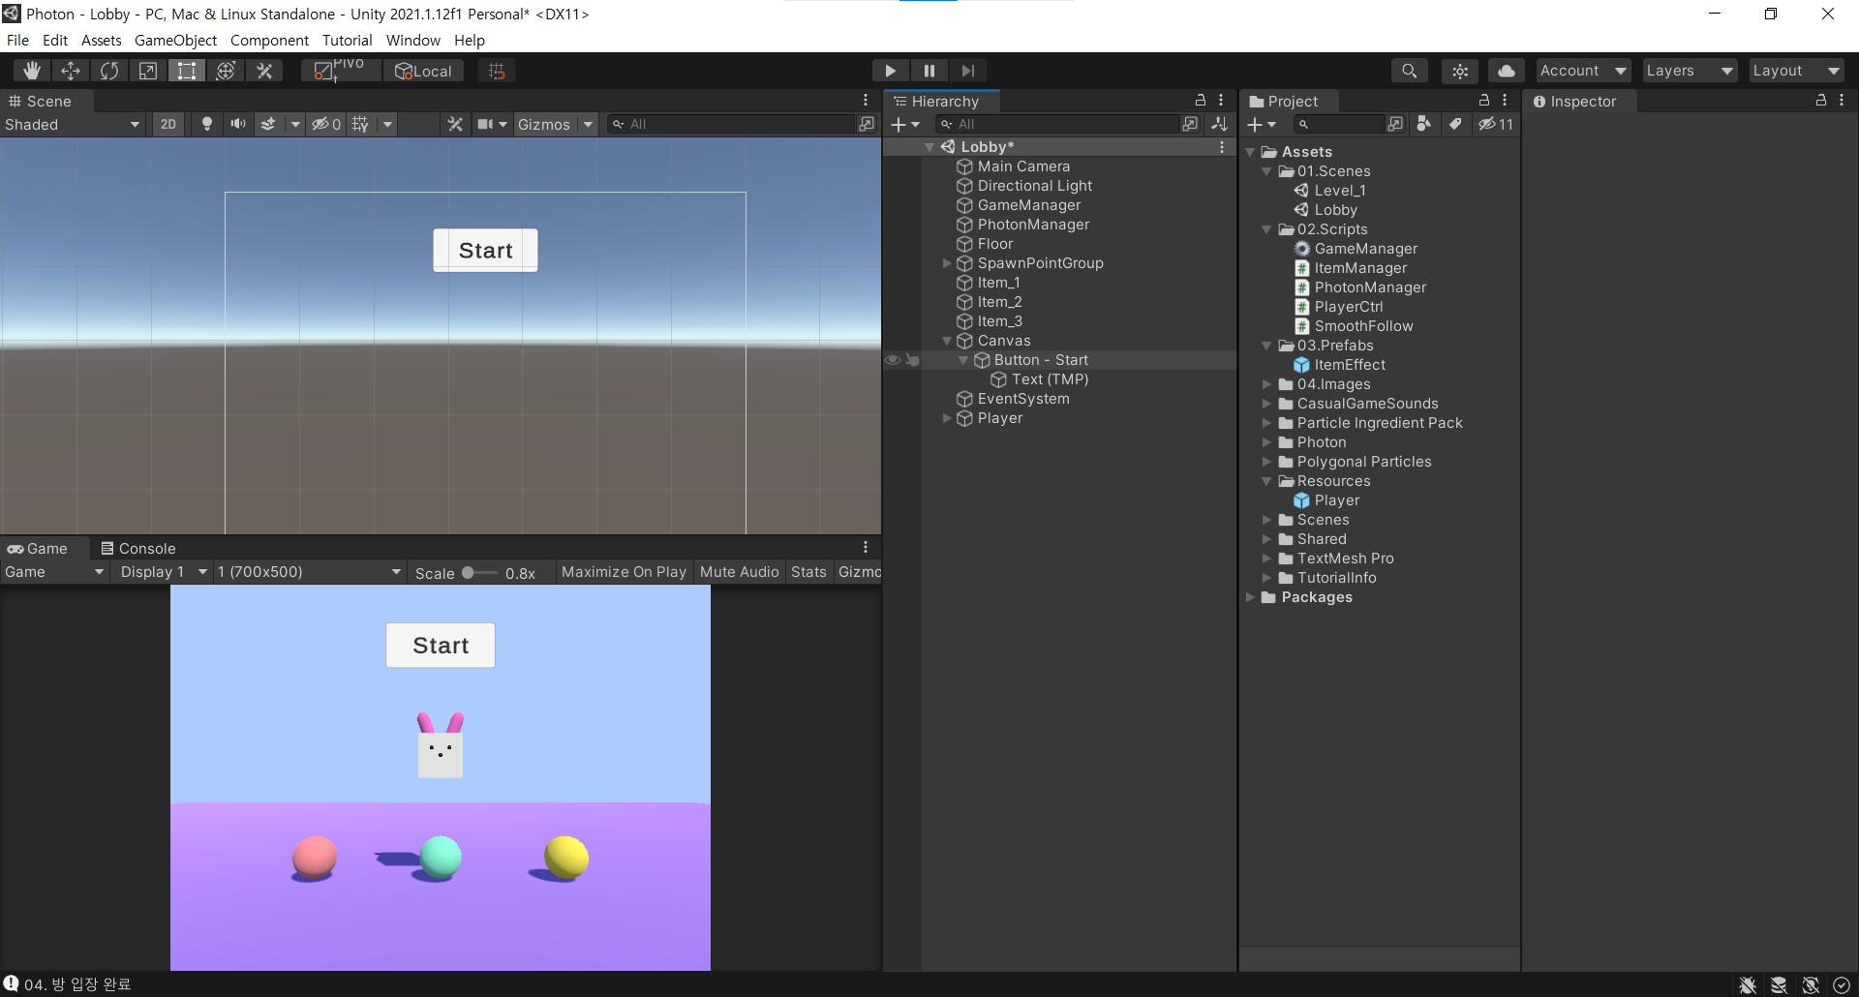The height and width of the screenshot is (997, 1859).
Task: Open scene camera settings icon
Action: 486,124
